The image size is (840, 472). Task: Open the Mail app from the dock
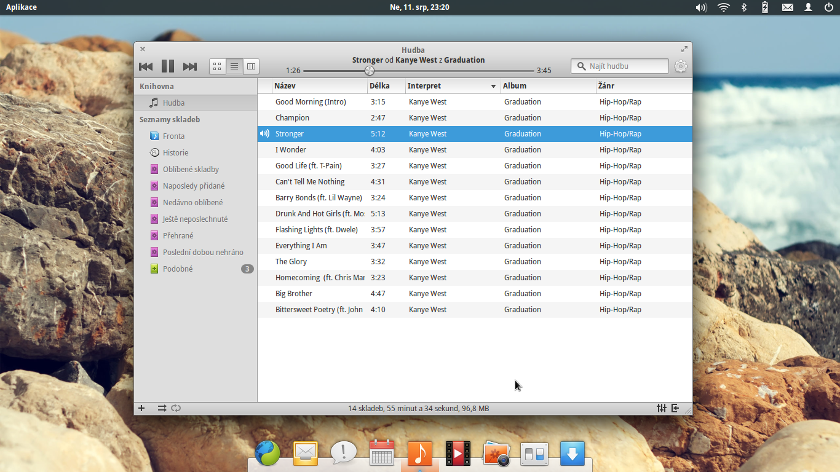(x=305, y=454)
